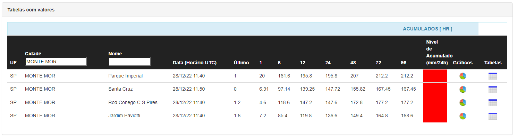Viewport: 517px width, 138px height.
Task: Sort by the UF column header
Action: click(14, 63)
